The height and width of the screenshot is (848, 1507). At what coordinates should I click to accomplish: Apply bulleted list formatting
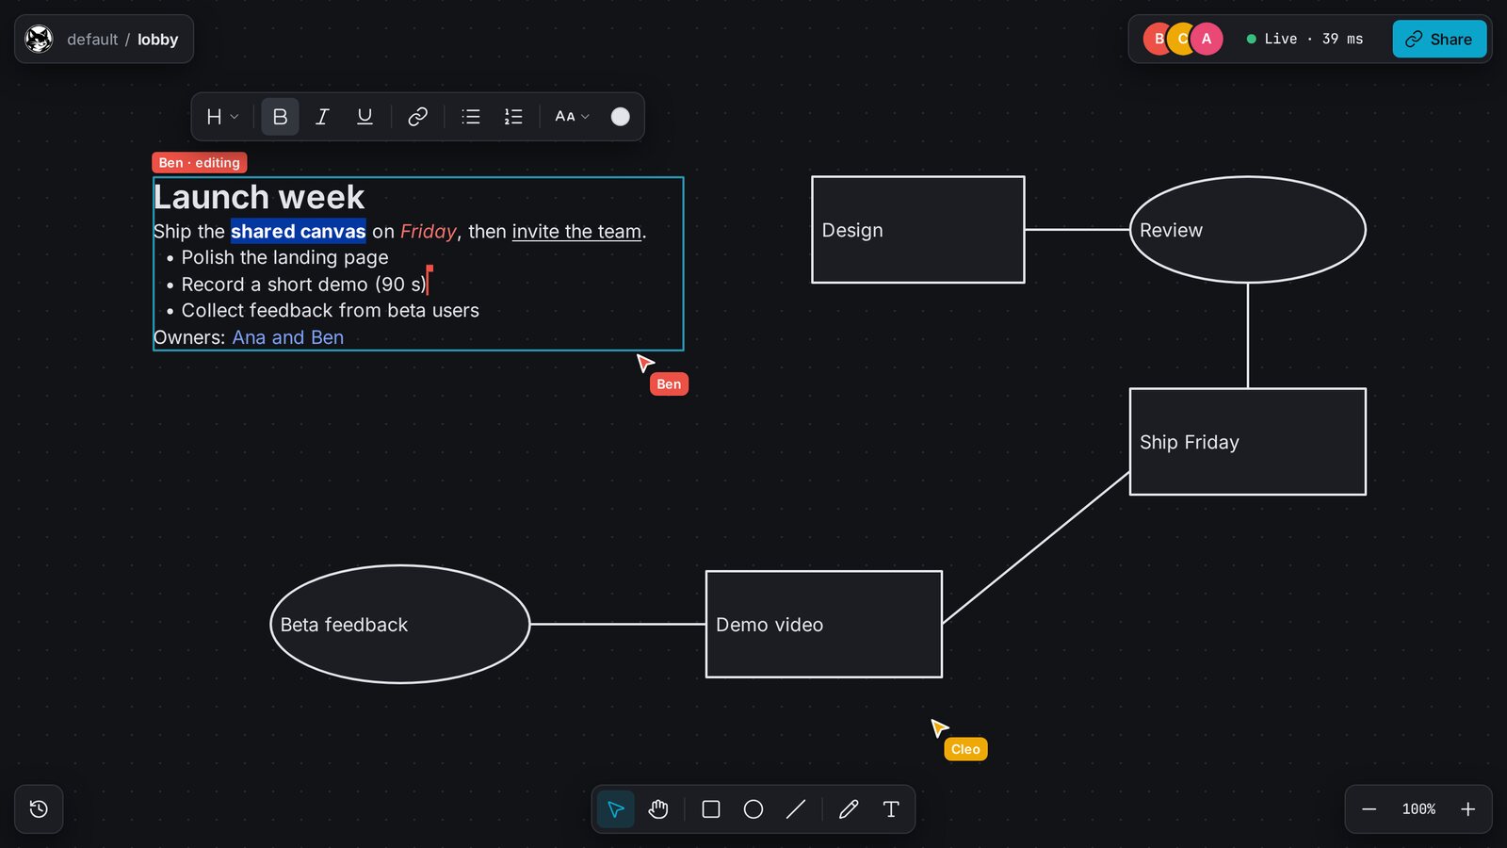pyautogui.click(x=471, y=117)
